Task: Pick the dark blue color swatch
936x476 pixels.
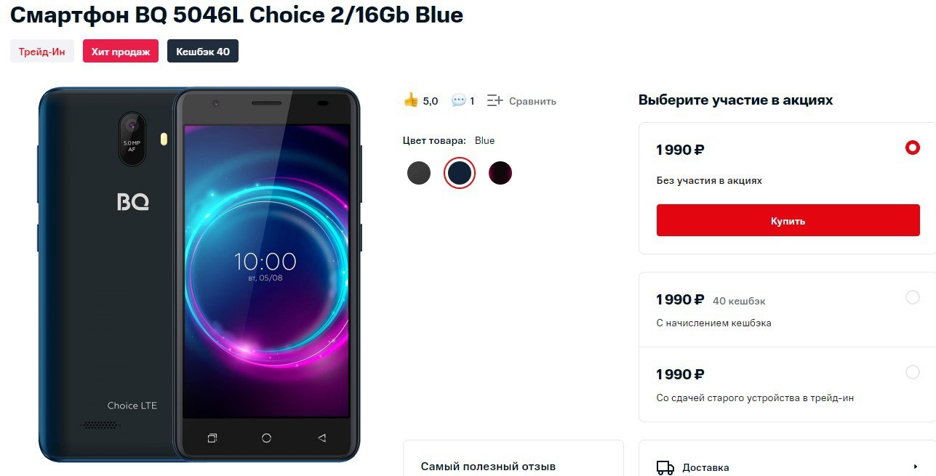Action: coord(460,173)
